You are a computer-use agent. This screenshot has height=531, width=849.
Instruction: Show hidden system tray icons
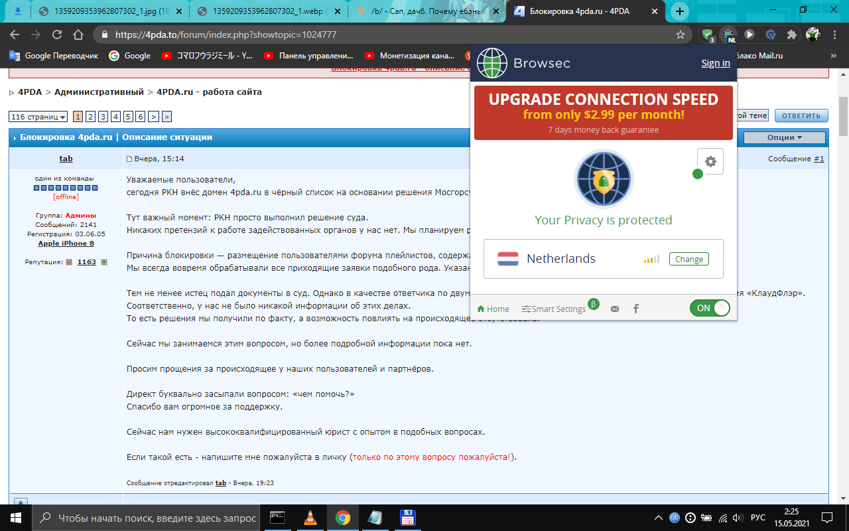[x=657, y=518]
